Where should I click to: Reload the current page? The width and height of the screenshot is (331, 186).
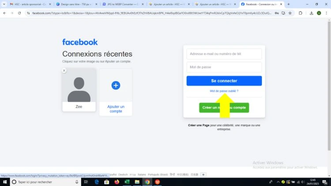(x=19, y=13)
